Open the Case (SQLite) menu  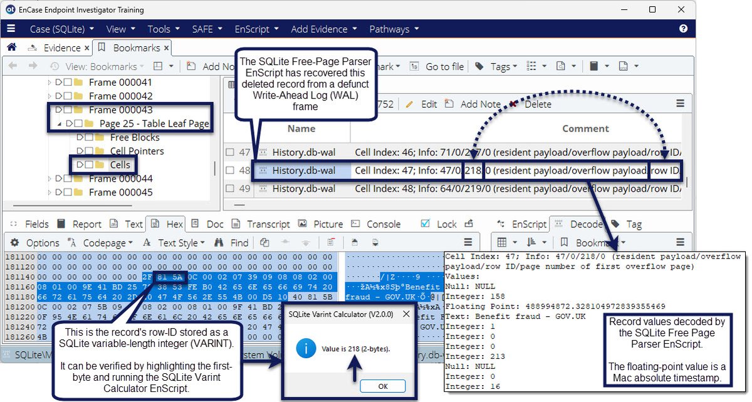point(62,29)
